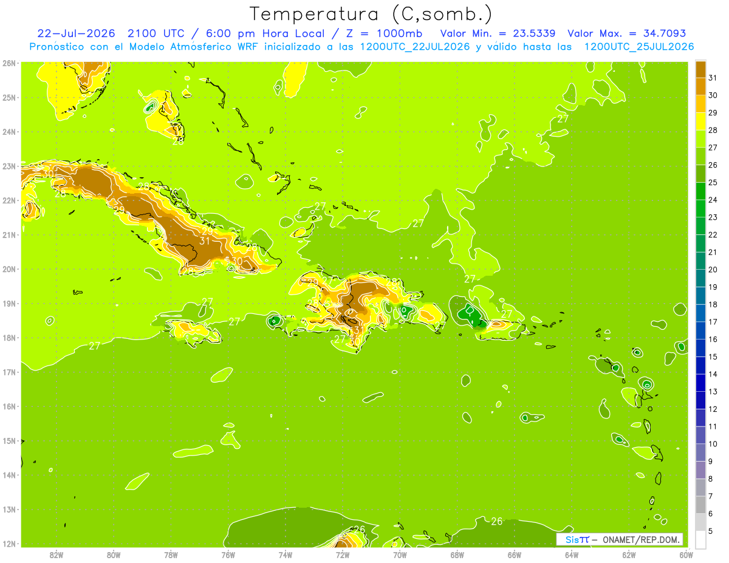Select latitude axis label "23N"
This screenshot has height=563, width=729.
click(x=9, y=166)
